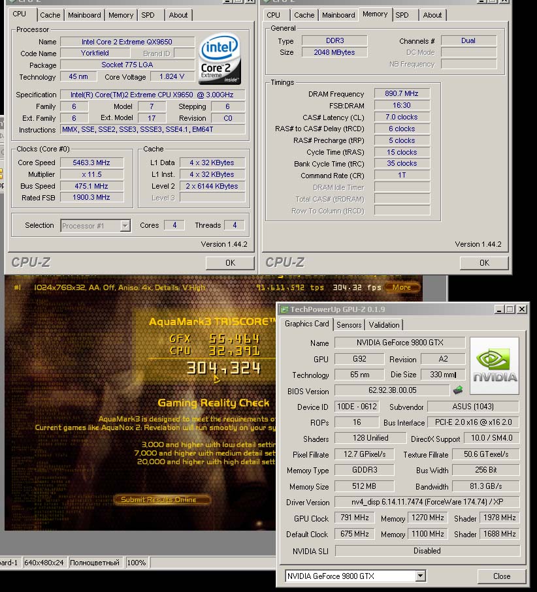Click CAS# Latency value 7.0 clocks
Screen dimensions: 537x592
coord(402,117)
